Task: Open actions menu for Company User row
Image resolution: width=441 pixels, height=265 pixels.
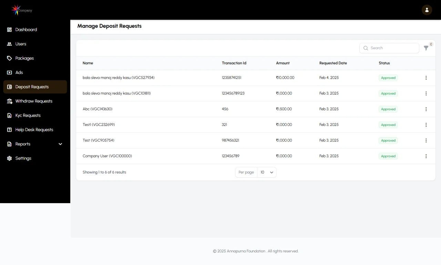Action: pos(426,156)
